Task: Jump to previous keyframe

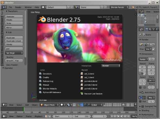Action: click(115, 116)
